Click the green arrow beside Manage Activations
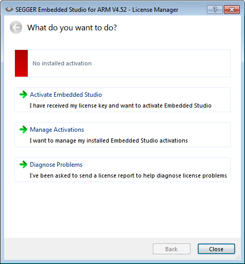Image resolution: width=245 pixels, height=264 pixels. [x=23, y=130]
